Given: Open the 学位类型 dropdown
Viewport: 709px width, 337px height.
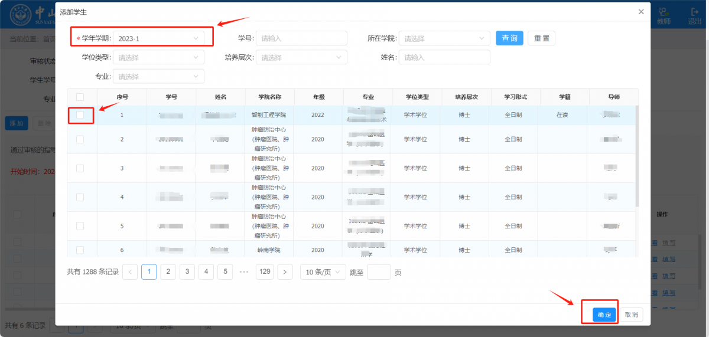Looking at the screenshot, I should [x=158, y=57].
